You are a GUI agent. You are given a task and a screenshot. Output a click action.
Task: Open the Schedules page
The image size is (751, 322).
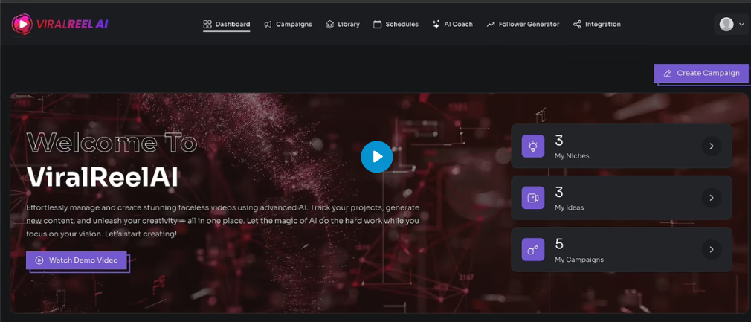point(396,24)
